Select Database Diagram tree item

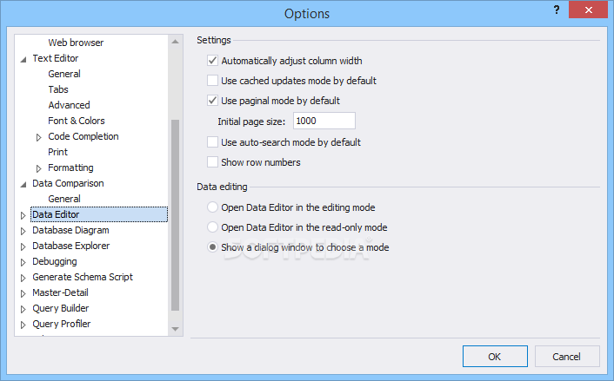point(70,230)
